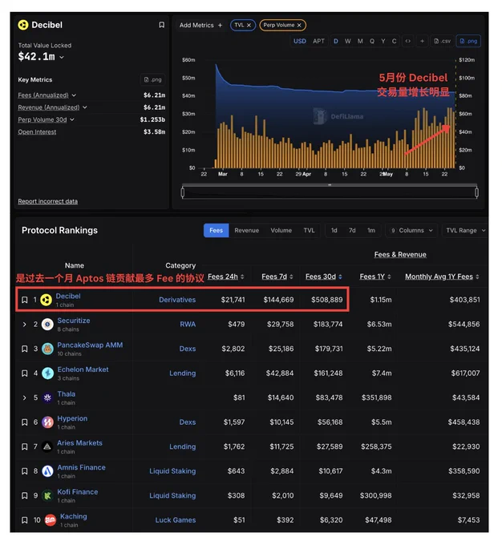The height and width of the screenshot is (545, 502).
Task: Sort by Monthly Avg 1Y Fees
Action: pyautogui.click(x=442, y=277)
